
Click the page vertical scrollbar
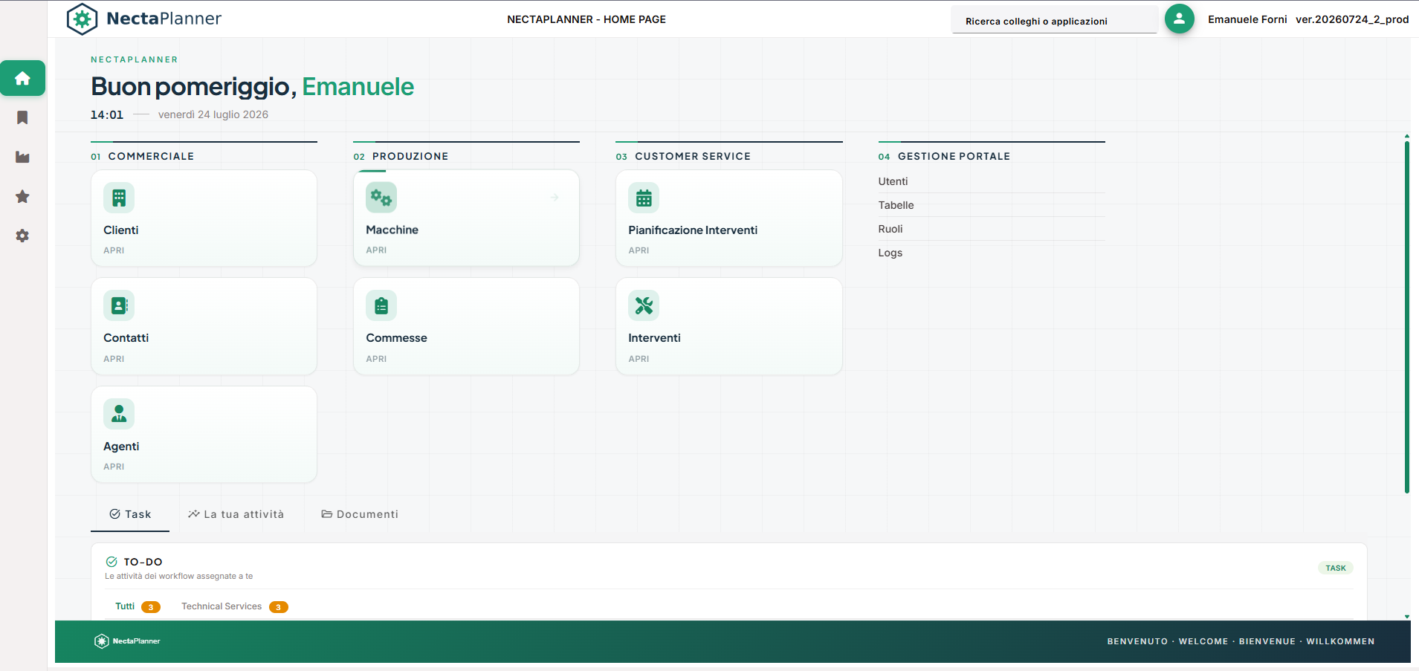click(1406, 317)
